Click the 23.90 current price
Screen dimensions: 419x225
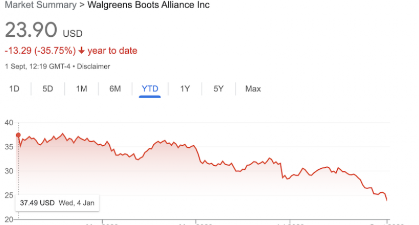click(31, 30)
